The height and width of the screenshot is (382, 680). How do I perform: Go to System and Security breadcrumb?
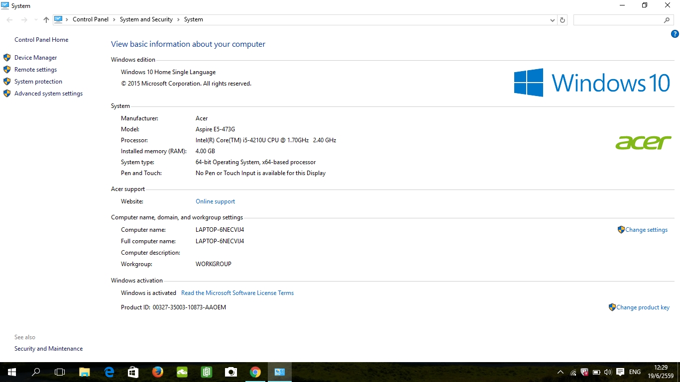[146, 19]
